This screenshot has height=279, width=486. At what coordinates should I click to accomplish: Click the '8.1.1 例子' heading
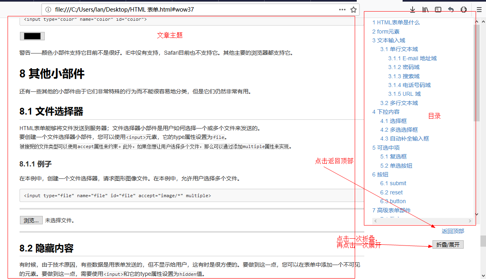[36, 164]
